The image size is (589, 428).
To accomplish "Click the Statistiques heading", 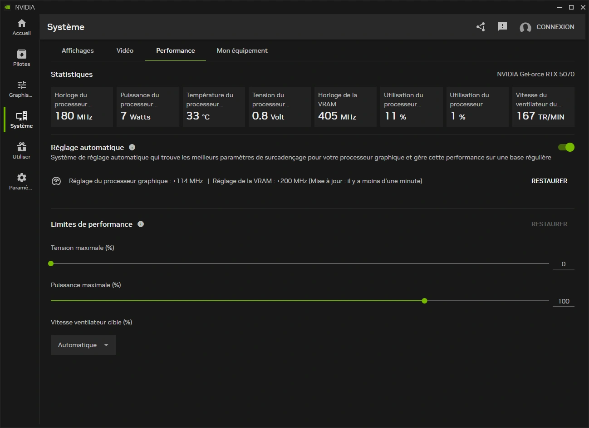I will click(x=72, y=75).
